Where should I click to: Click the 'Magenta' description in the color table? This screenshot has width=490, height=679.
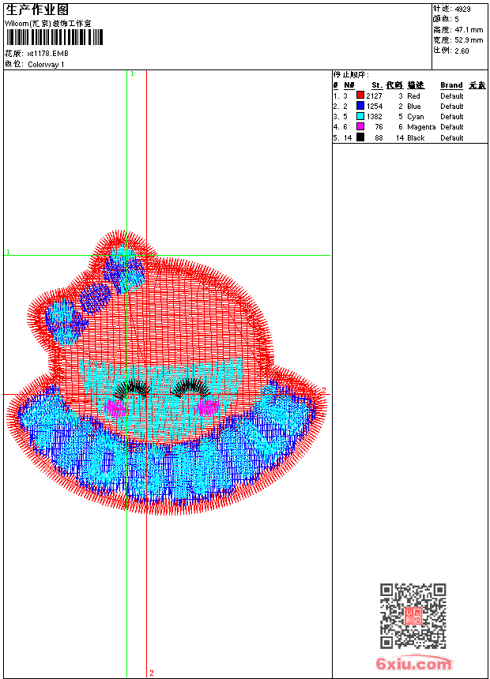pos(421,126)
